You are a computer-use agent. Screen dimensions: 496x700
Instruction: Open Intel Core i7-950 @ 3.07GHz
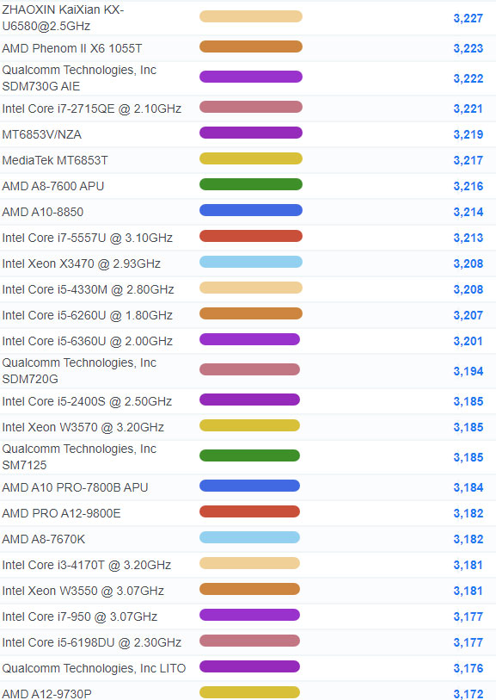80,617
